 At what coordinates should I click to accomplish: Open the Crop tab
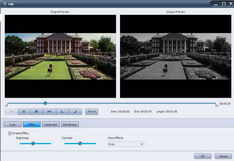coord(12,125)
